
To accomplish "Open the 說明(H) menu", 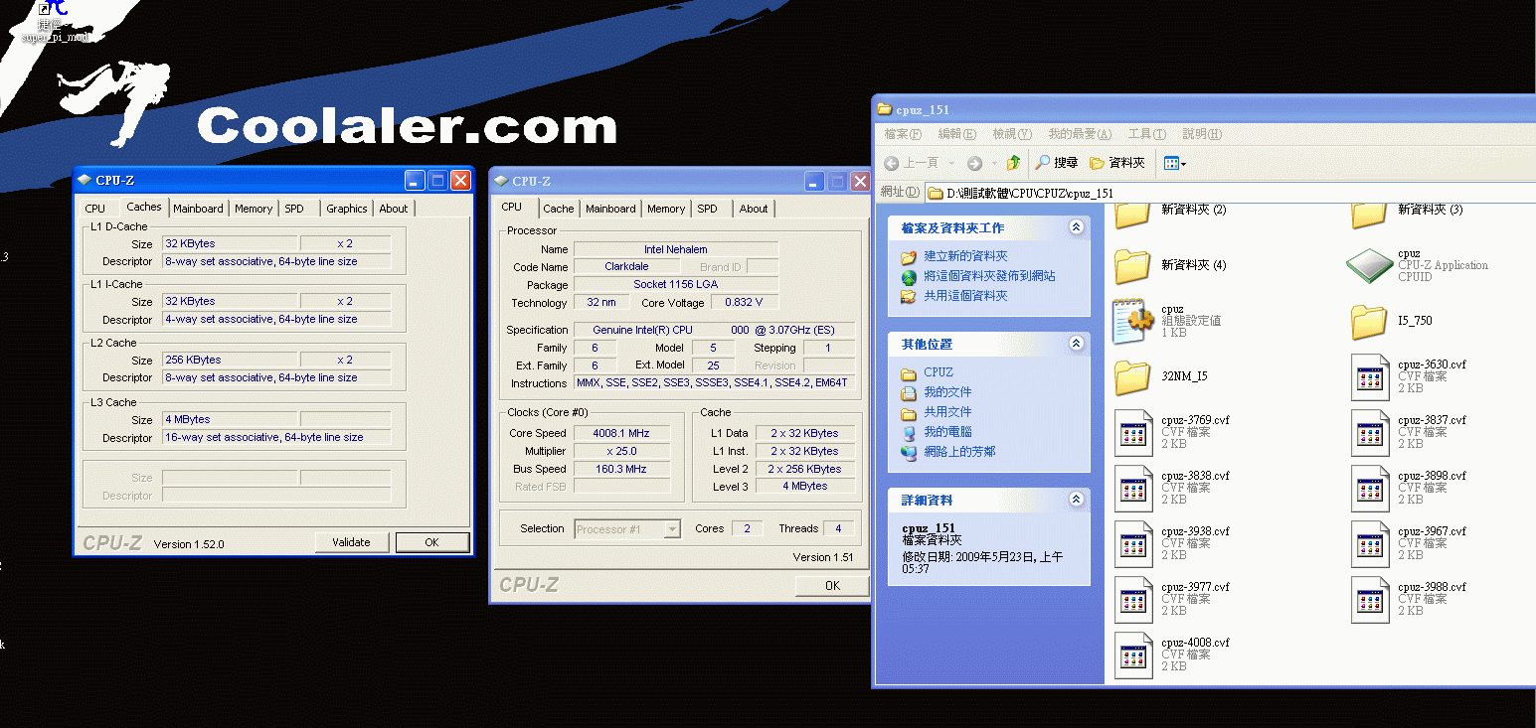I will [x=1202, y=134].
